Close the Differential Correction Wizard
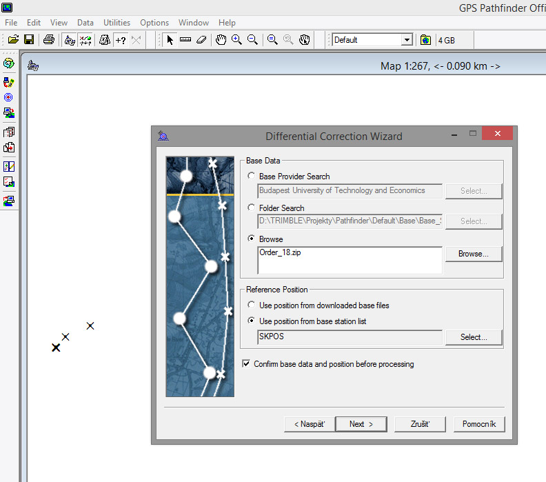The width and height of the screenshot is (546, 482). (x=497, y=133)
